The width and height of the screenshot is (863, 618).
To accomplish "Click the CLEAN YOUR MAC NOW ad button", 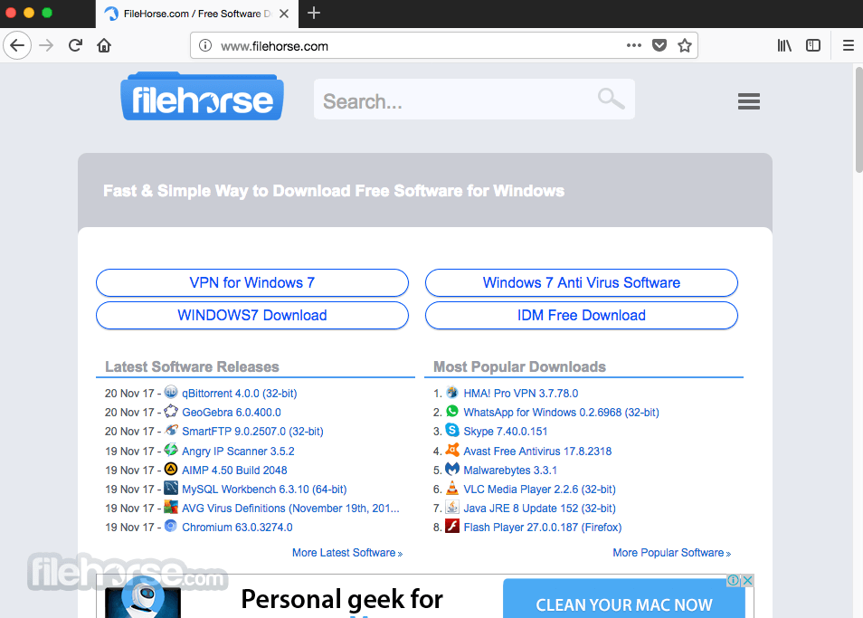I will pos(624,599).
